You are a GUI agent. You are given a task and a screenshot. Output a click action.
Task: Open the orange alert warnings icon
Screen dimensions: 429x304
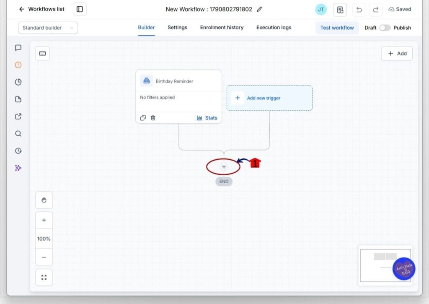(x=18, y=65)
